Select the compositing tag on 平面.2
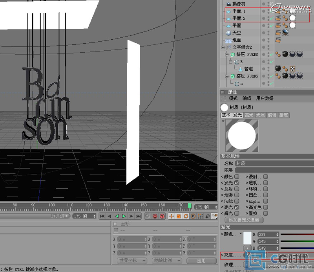The width and height of the screenshot is (314, 272). [x=278, y=18]
